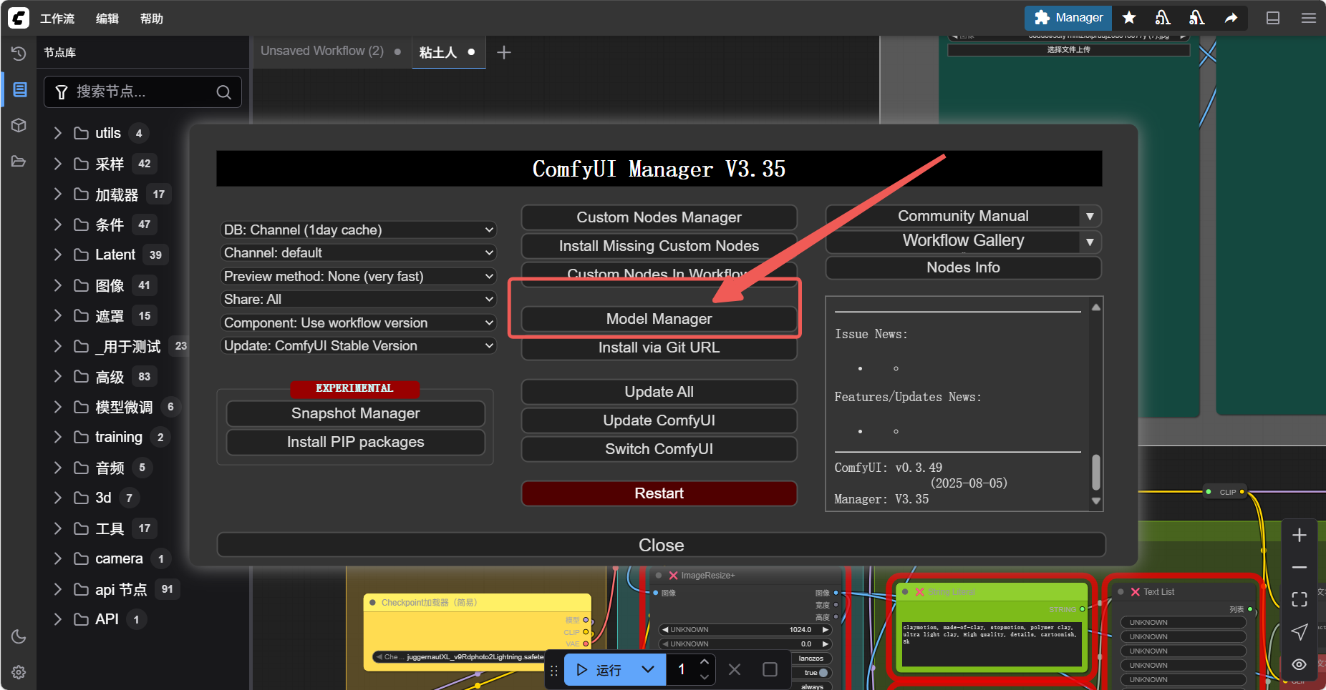Open the Update ComfyUI Stable Version dropdown
Viewport: 1326px width, 690px height.
(359, 346)
